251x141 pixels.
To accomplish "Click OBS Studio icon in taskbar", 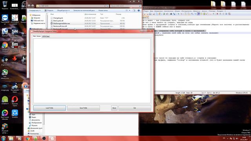I will tap(44, 138).
